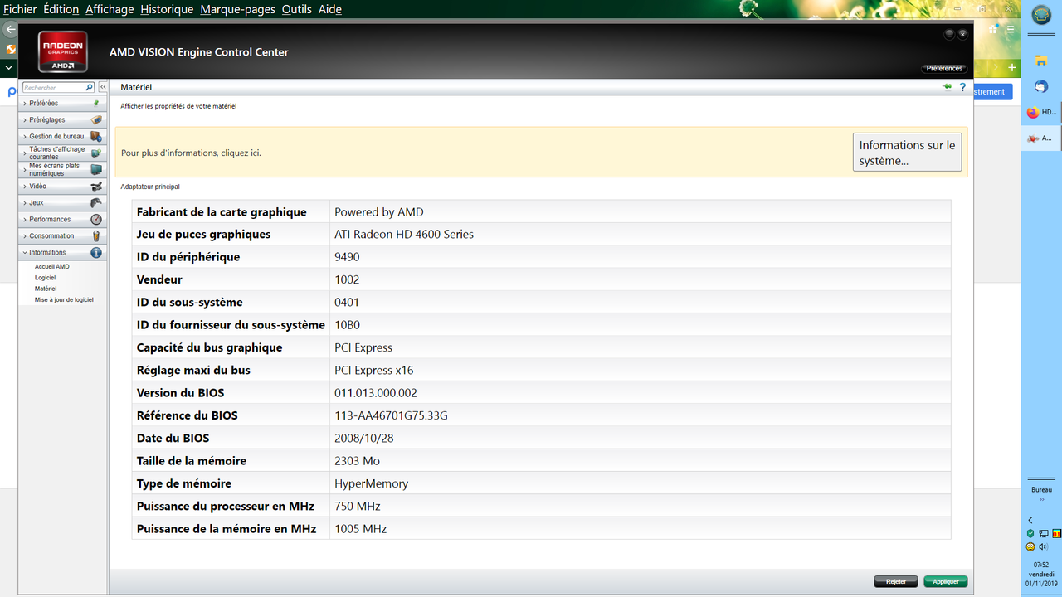1062x597 pixels.
Task: Open Mise à jour de logiciel
Action: [64, 299]
